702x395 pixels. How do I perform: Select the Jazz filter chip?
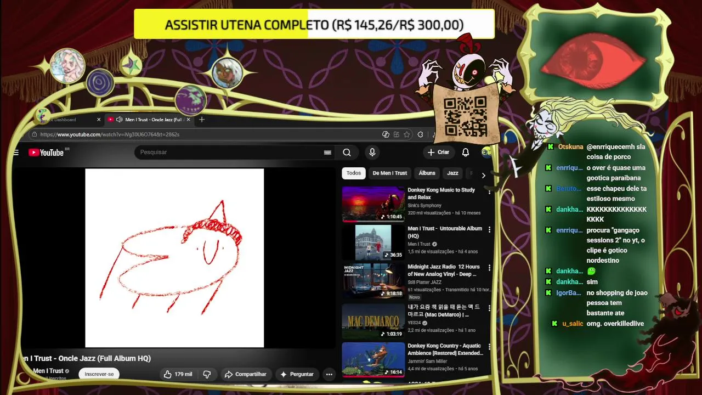(x=452, y=173)
